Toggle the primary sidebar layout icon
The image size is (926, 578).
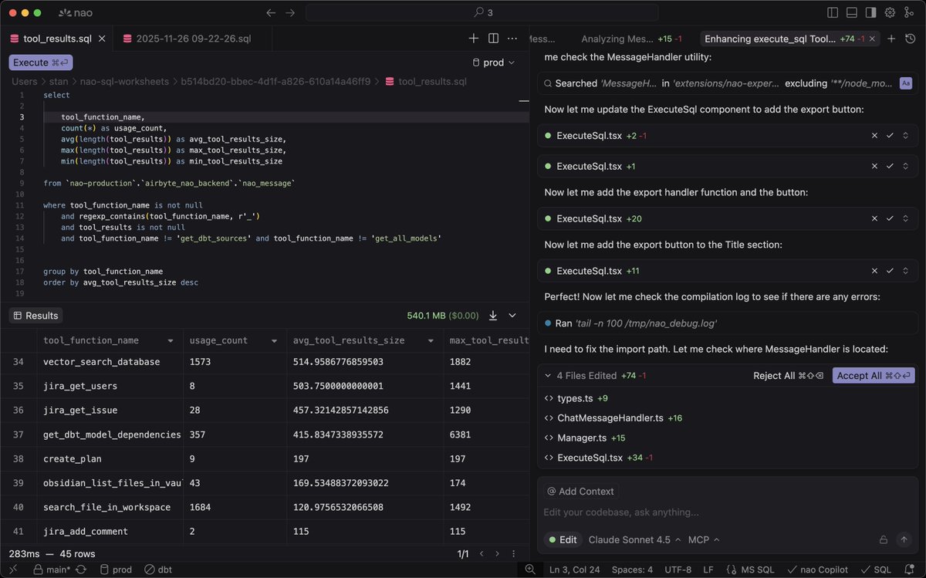pos(833,12)
